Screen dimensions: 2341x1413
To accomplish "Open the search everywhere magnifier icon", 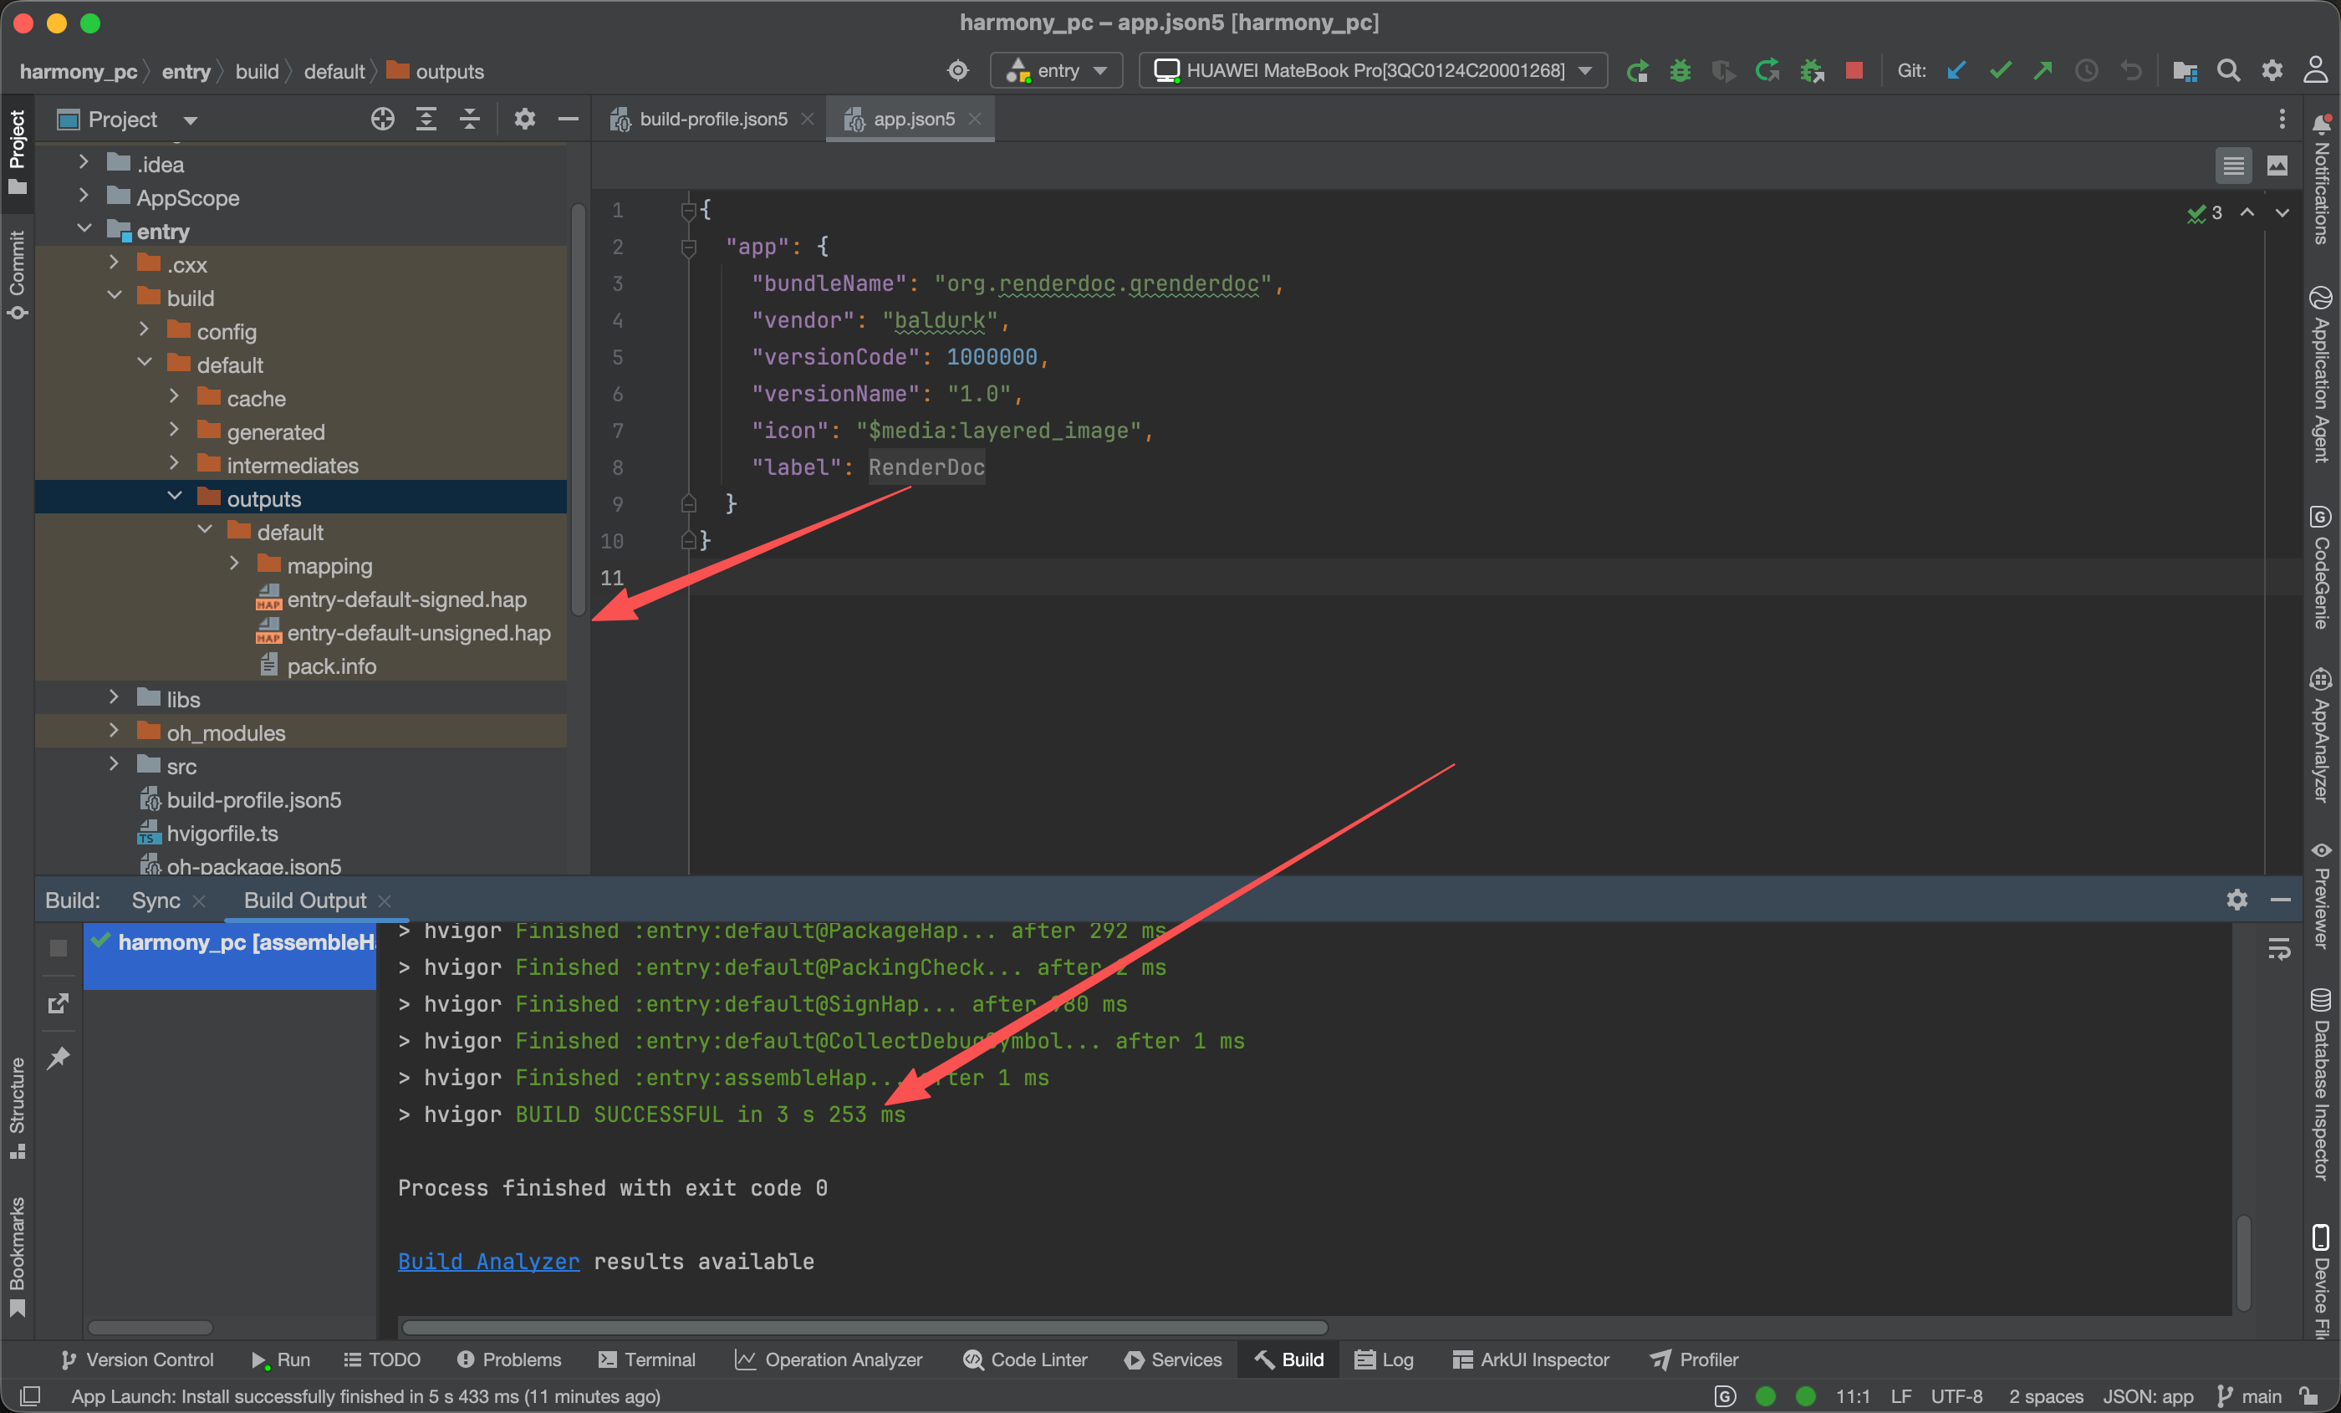I will pos(2228,70).
